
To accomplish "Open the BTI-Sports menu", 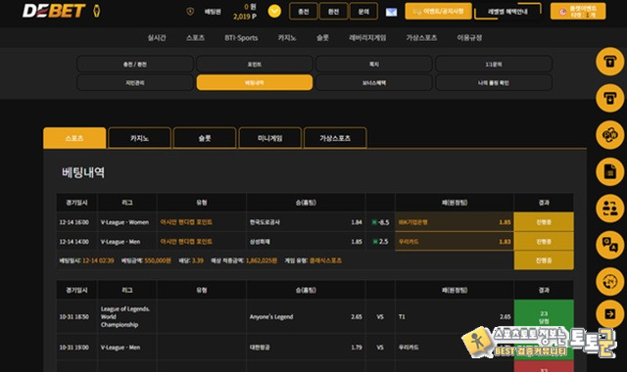I will click(241, 37).
